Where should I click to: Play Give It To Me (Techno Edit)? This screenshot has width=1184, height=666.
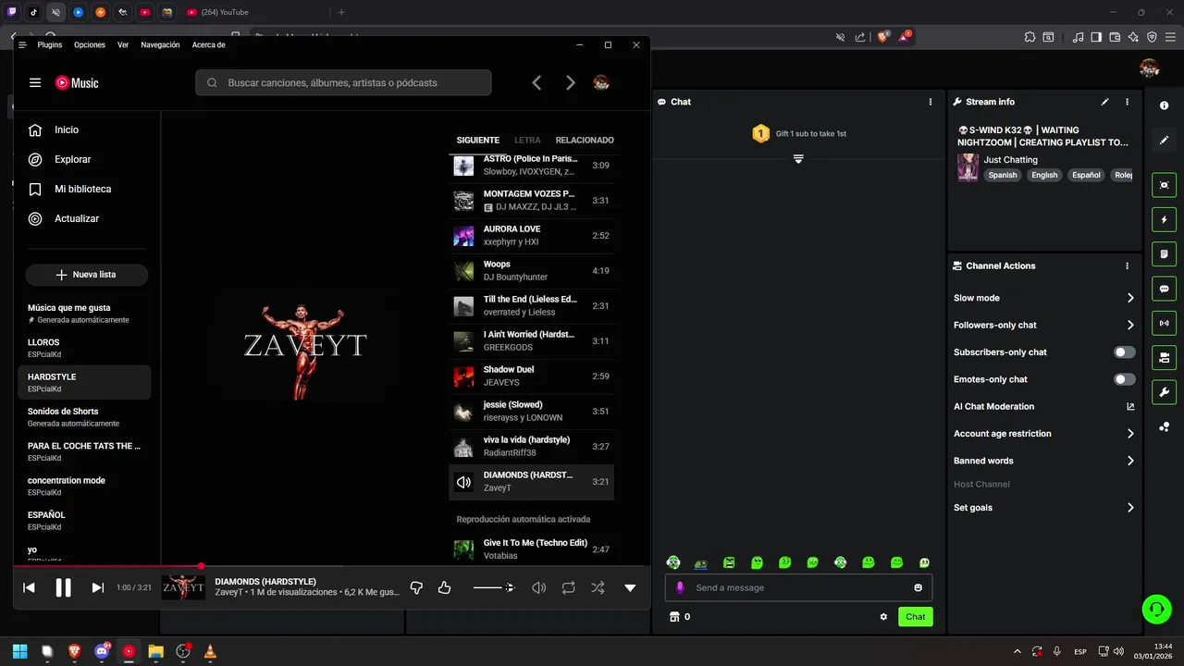click(531, 549)
